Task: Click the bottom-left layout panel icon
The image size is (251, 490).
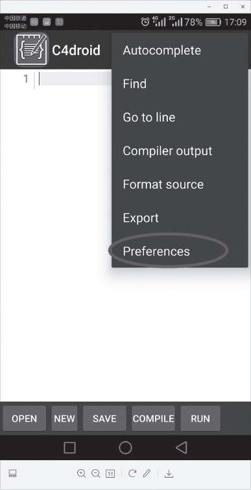Action: (x=12, y=474)
